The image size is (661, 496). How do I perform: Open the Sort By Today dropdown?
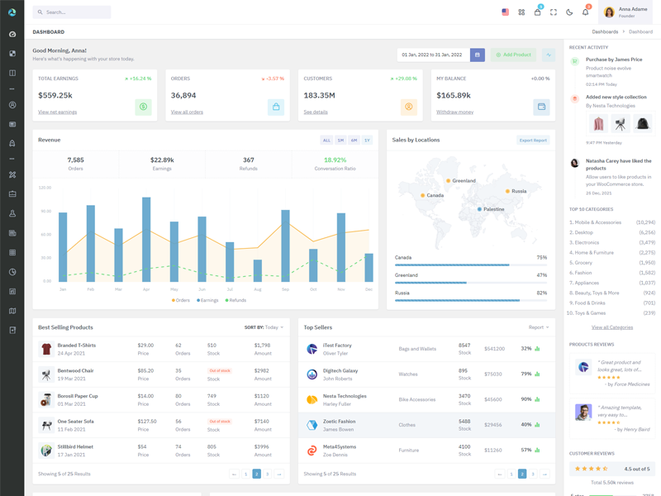coord(264,327)
